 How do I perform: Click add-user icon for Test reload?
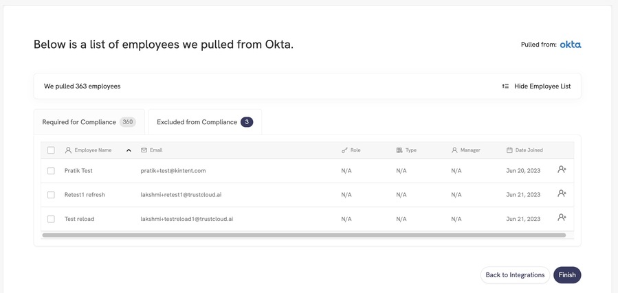pyautogui.click(x=562, y=218)
